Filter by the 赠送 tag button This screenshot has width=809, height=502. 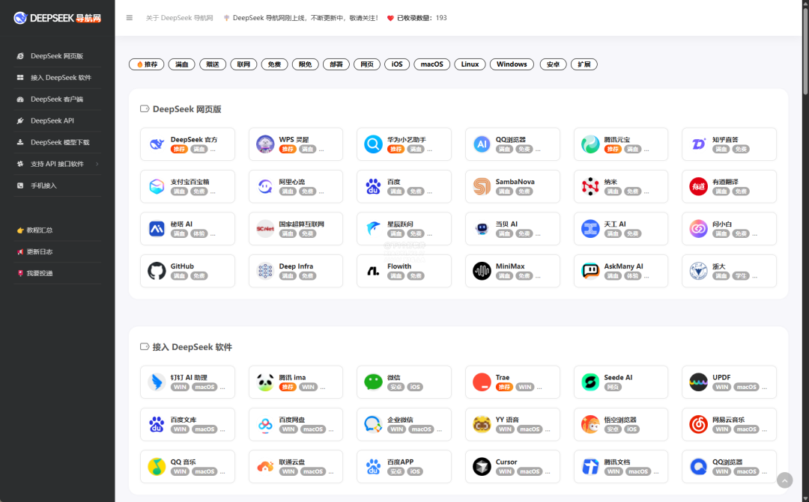(213, 64)
